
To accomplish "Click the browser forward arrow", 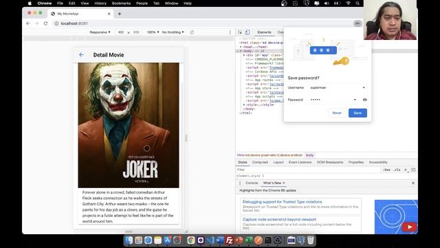I will pyautogui.click(x=36, y=23).
